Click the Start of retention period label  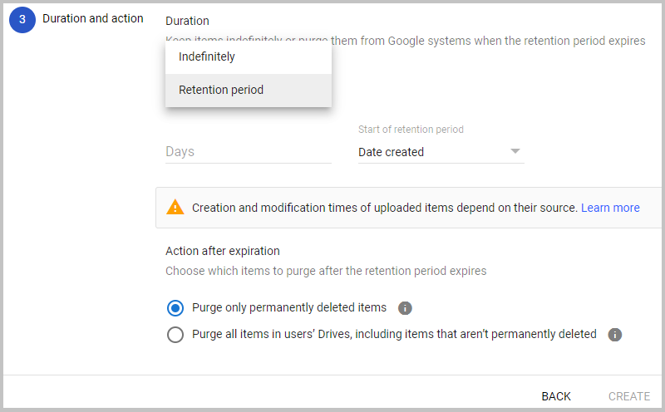(x=411, y=130)
